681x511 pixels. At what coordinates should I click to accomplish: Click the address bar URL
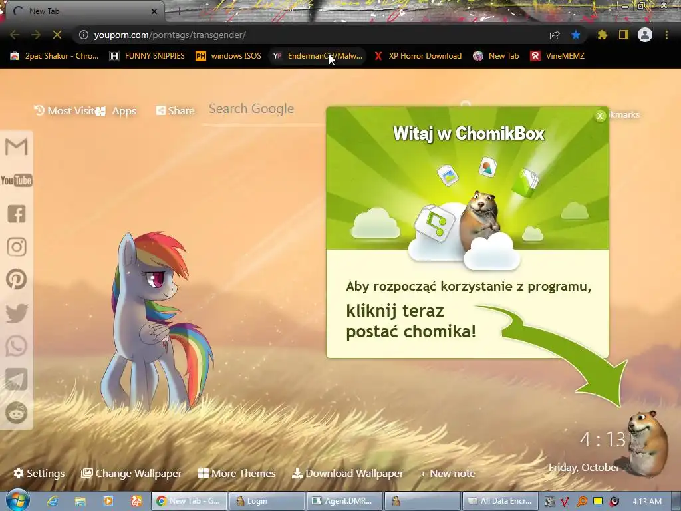pos(170,35)
